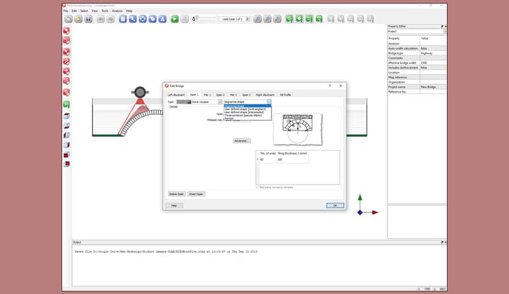The height and width of the screenshot is (294, 509).
Task: Toggle the bed joints normal to intrados checkbox
Action: pos(257,187)
